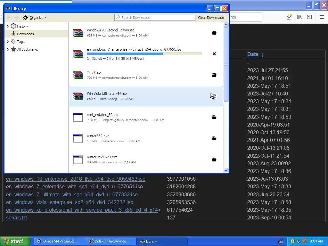Switch to Library taskbar item

pyautogui.click(x=162, y=241)
